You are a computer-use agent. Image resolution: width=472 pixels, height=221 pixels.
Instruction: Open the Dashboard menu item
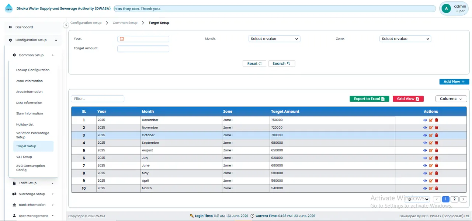tap(24, 27)
